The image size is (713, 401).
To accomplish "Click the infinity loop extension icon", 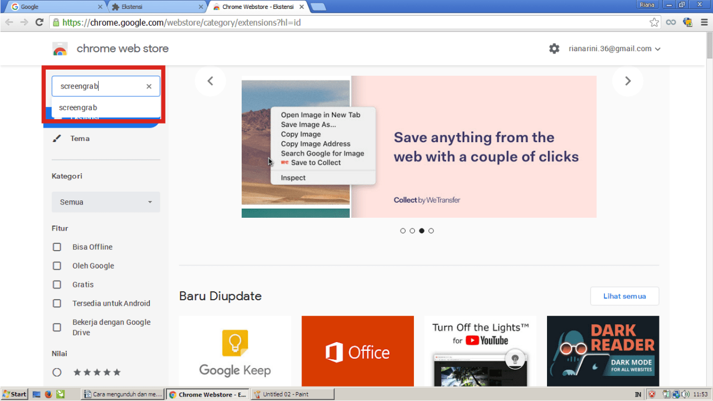I will [x=671, y=22].
